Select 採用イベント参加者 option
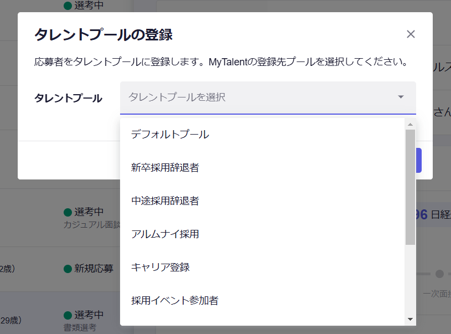Screen dimensions: 451x334 tap(175, 300)
